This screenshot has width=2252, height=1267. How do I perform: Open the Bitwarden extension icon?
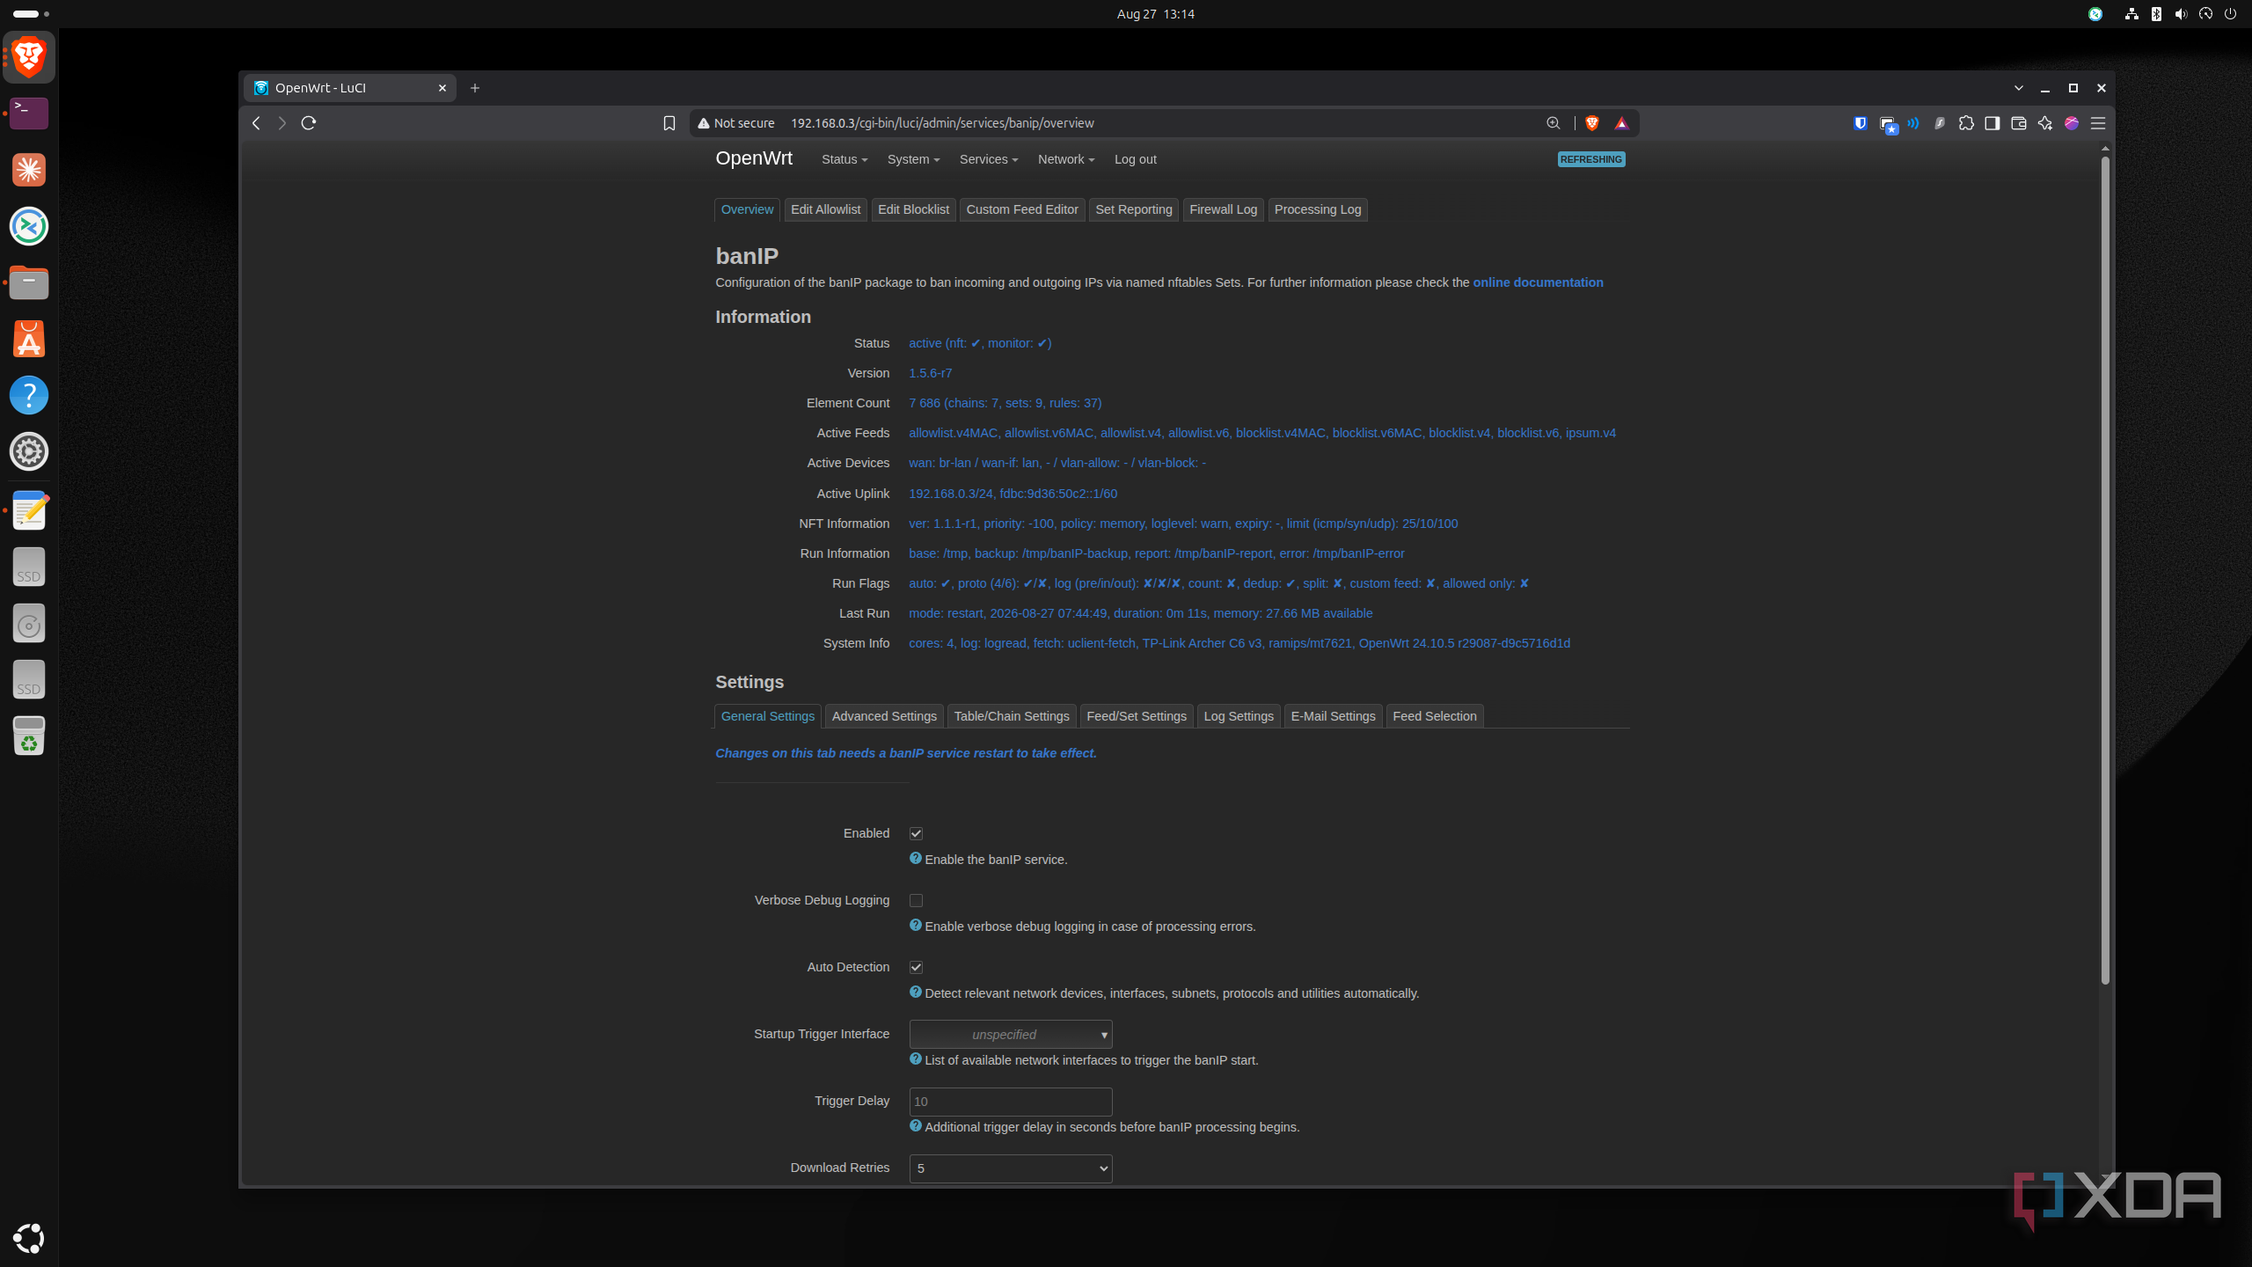(1861, 123)
